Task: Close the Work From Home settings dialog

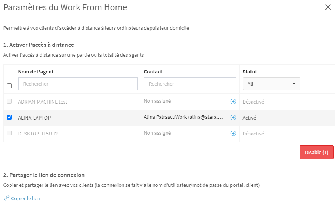Action: tap(328, 7)
